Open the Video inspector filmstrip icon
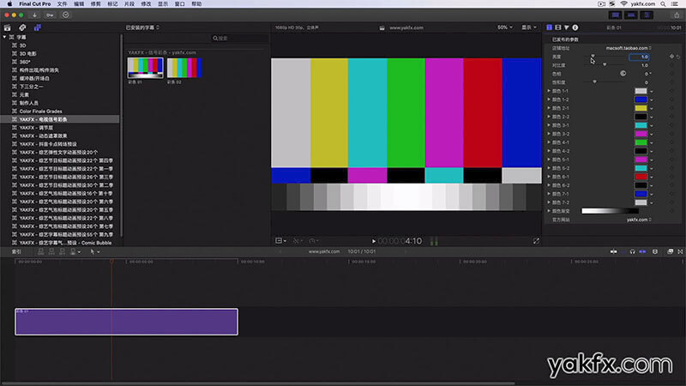This screenshot has height=386, width=686. tap(558, 27)
